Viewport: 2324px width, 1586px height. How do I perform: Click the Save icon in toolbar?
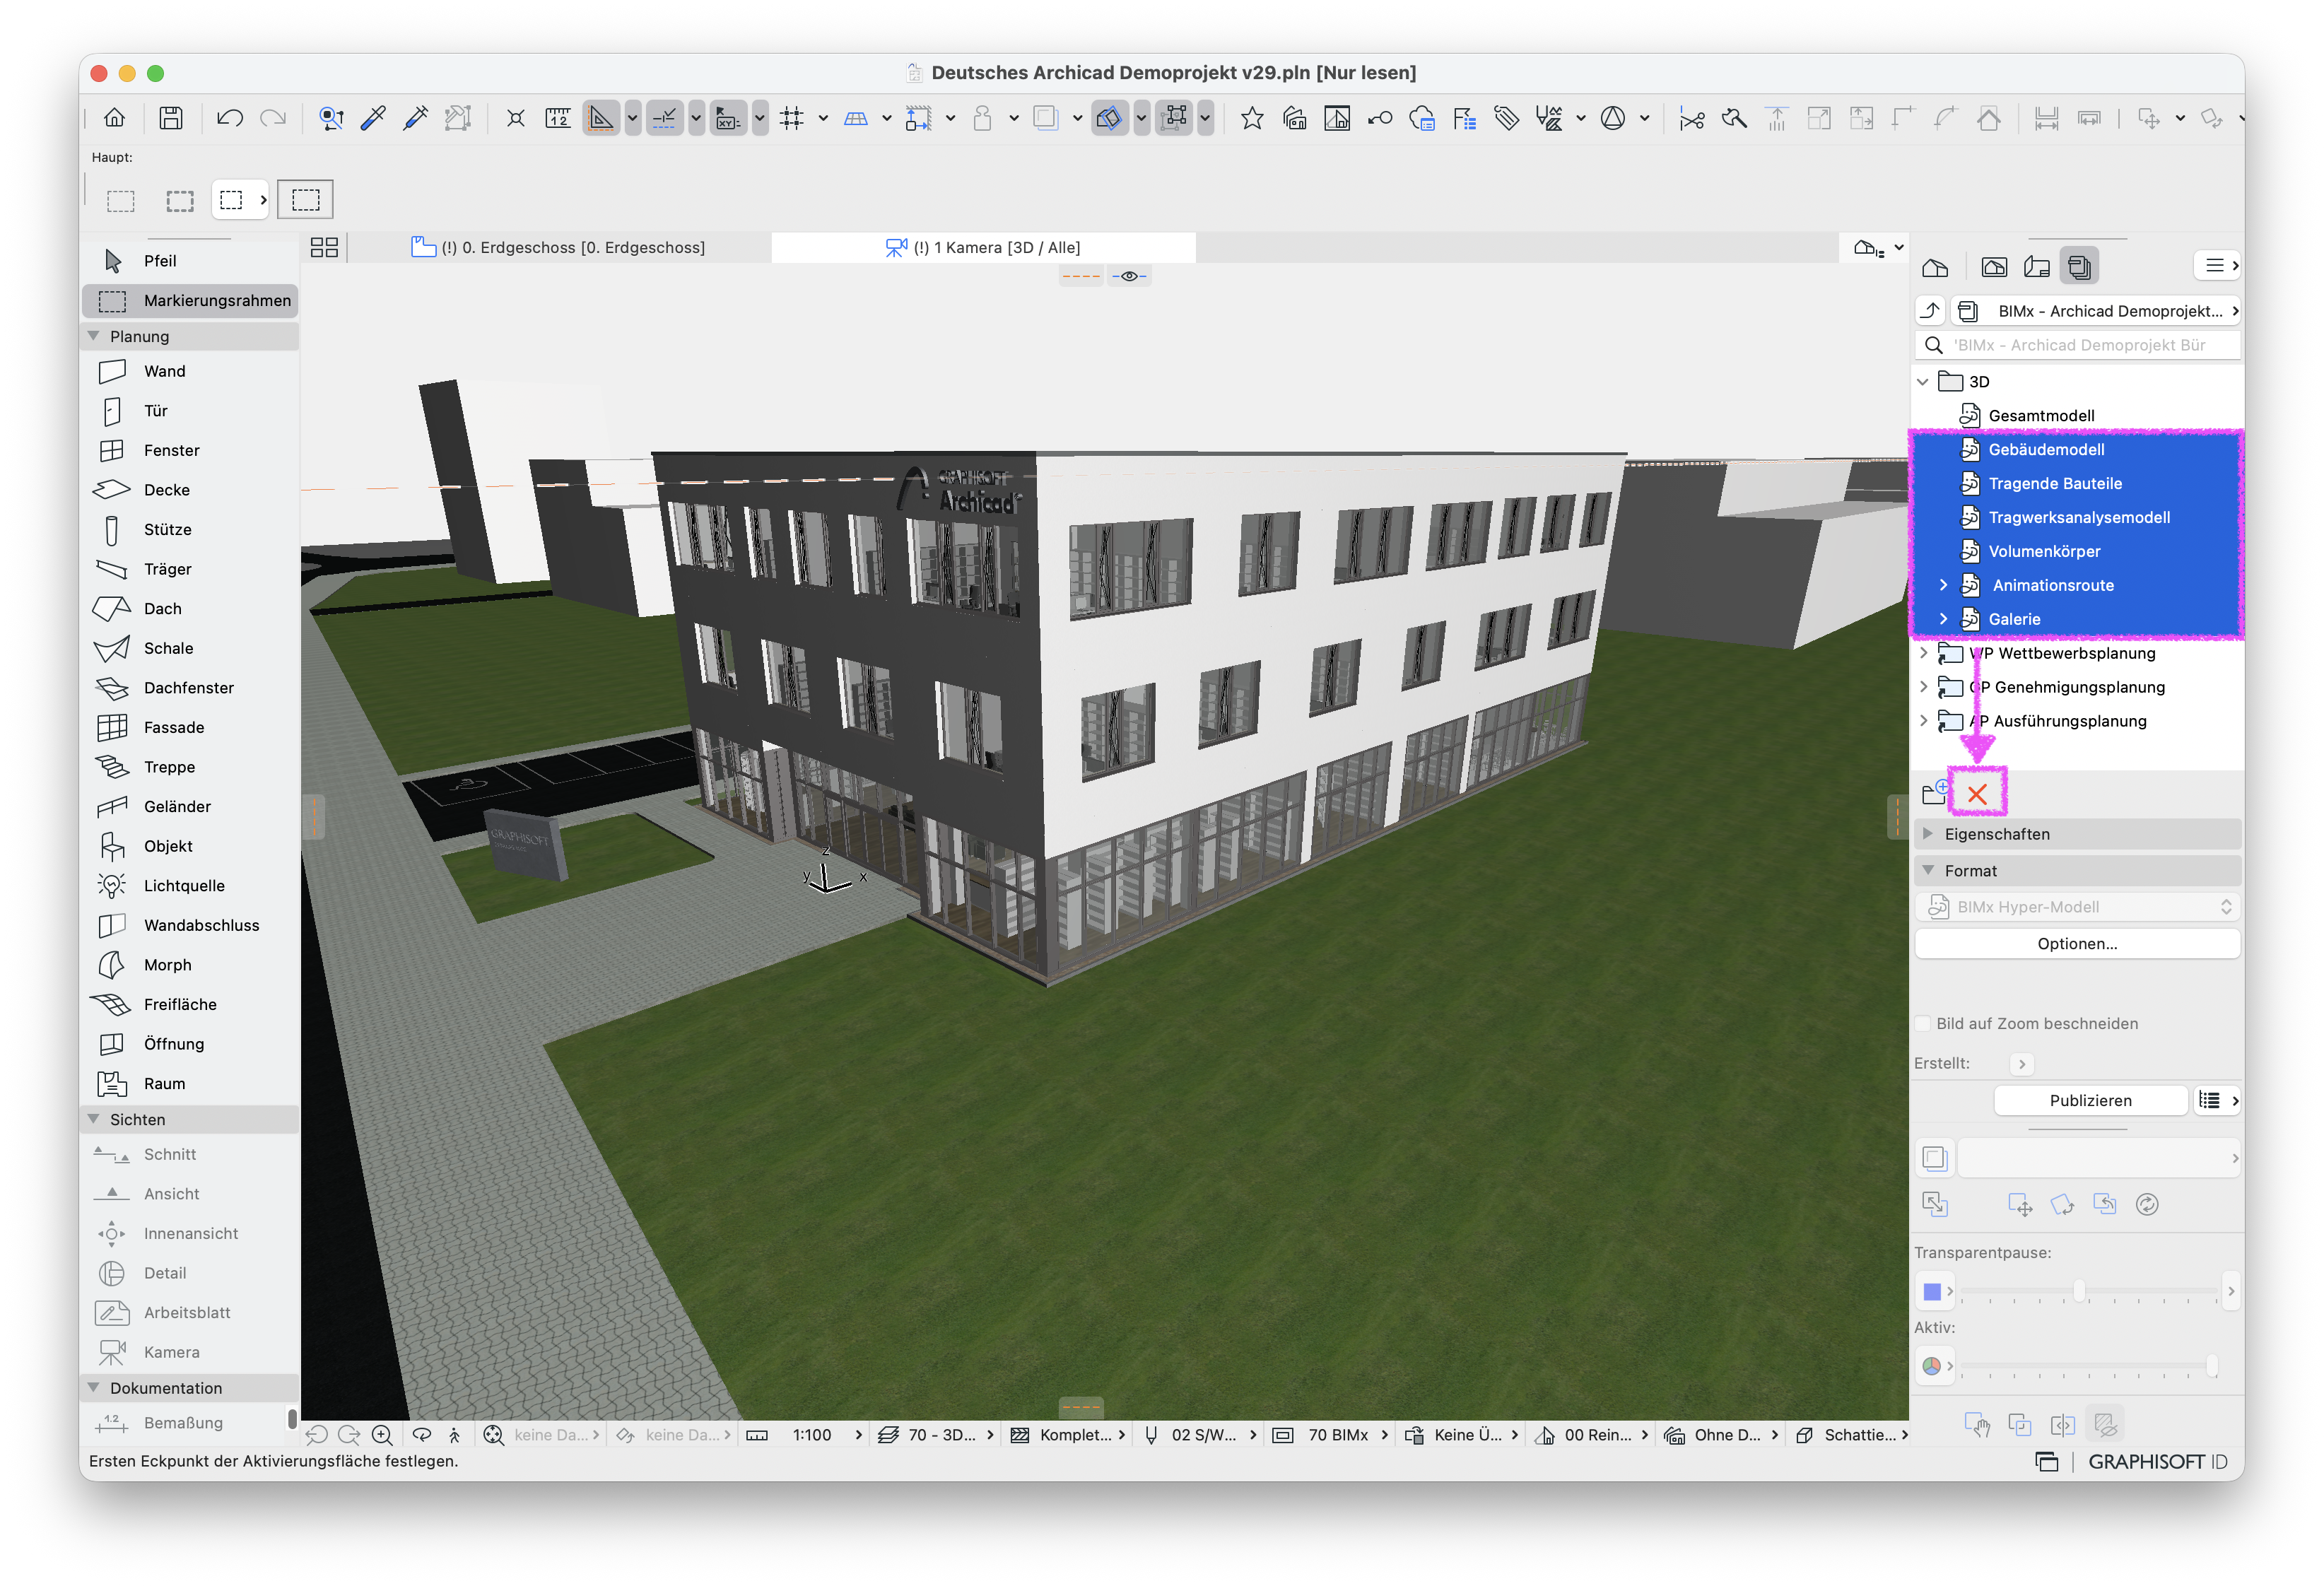click(x=171, y=118)
